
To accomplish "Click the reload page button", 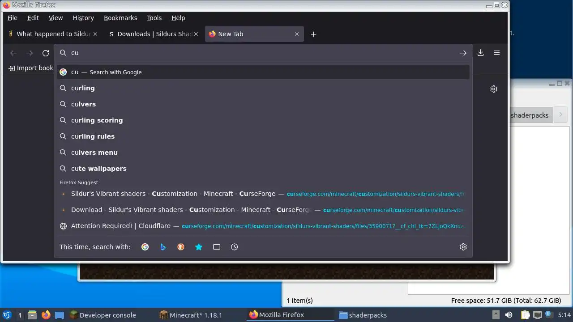I will point(46,53).
